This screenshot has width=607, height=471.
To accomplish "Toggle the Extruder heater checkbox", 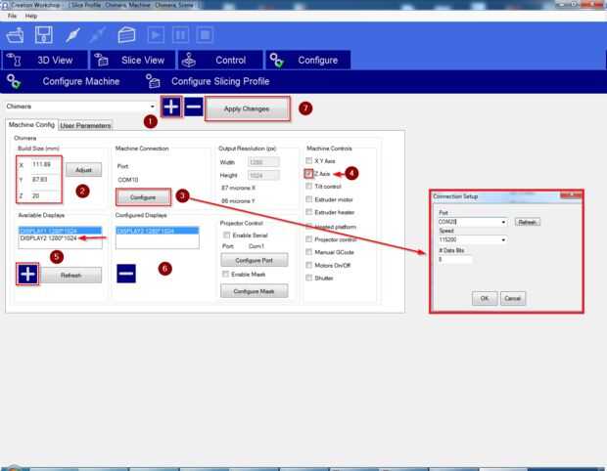I will [309, 212].
